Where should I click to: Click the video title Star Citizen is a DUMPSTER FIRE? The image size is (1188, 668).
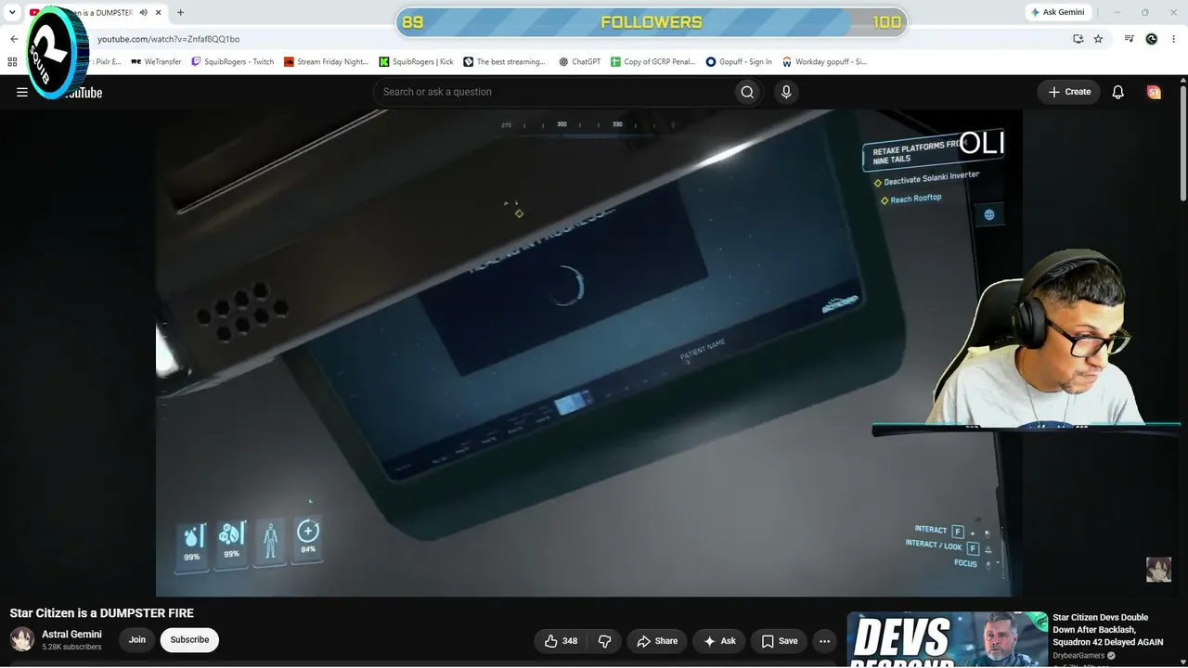tap(102, 613)
